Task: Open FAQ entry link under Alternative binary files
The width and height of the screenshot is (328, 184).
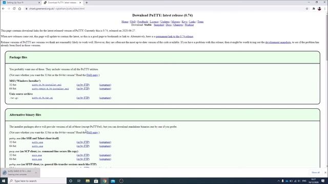Action: click(92, 133)
